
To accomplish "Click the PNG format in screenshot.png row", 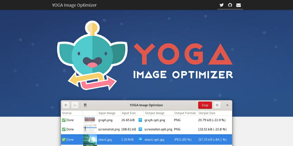I will click(x=177, y=129).
